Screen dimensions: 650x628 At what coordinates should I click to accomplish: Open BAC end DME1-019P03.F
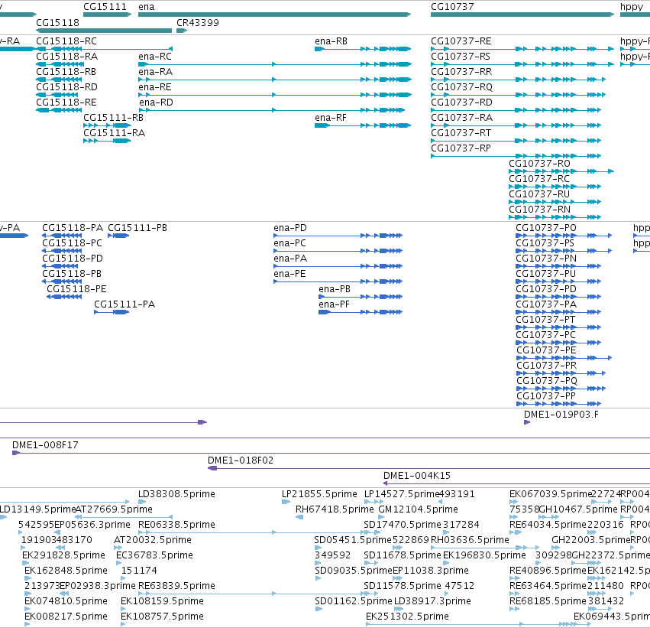click(x=561, y=415)
